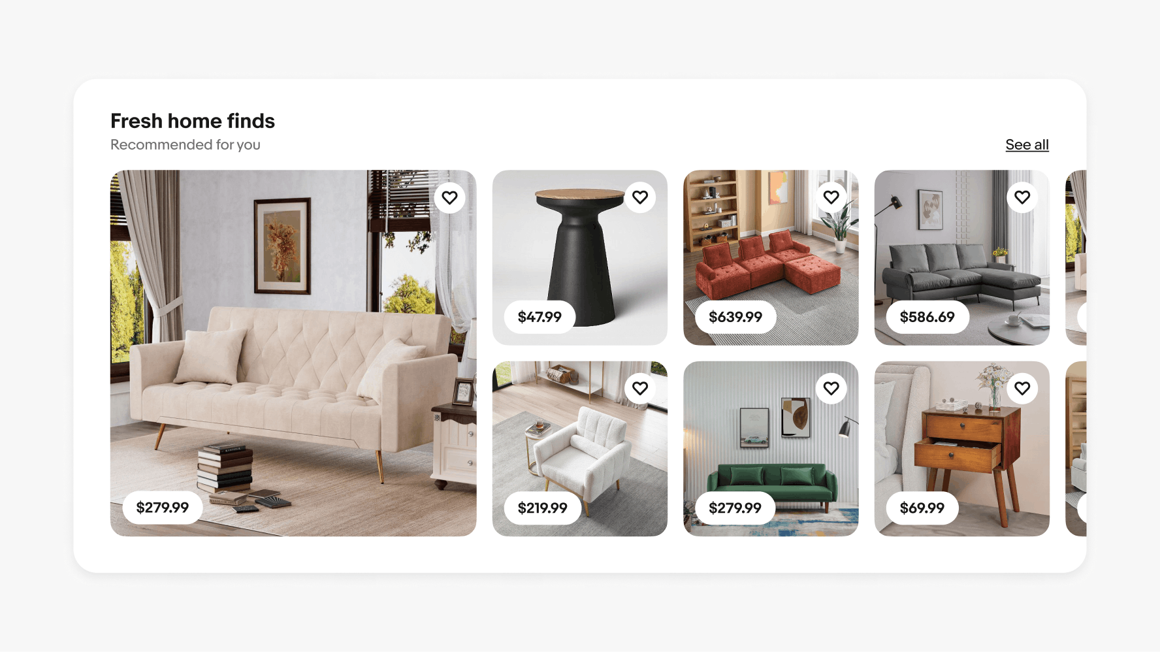The height and width of the screenshot is (652, 1160).
Task: Click the $47.99 price tag
Action: point(540,317)
